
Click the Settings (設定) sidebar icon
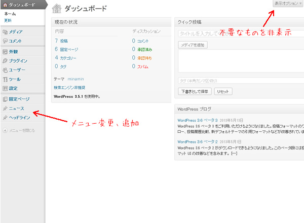5,88
